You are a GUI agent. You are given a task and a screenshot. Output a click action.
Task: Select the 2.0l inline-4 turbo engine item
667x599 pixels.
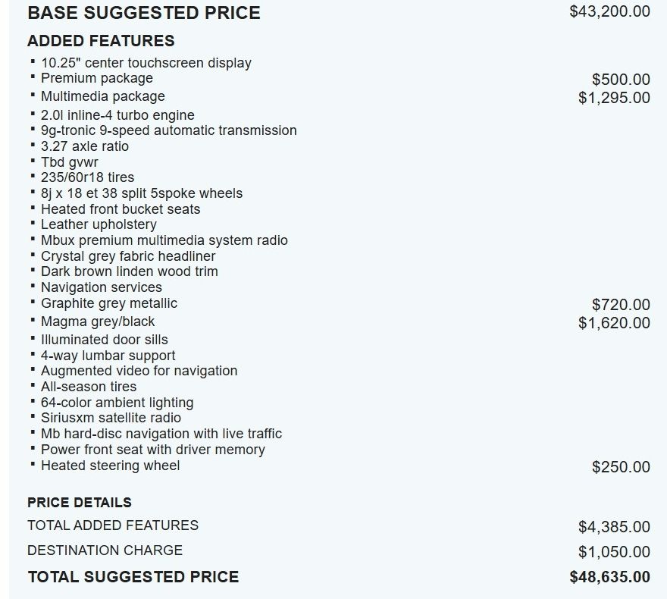(x=117, y=115)
